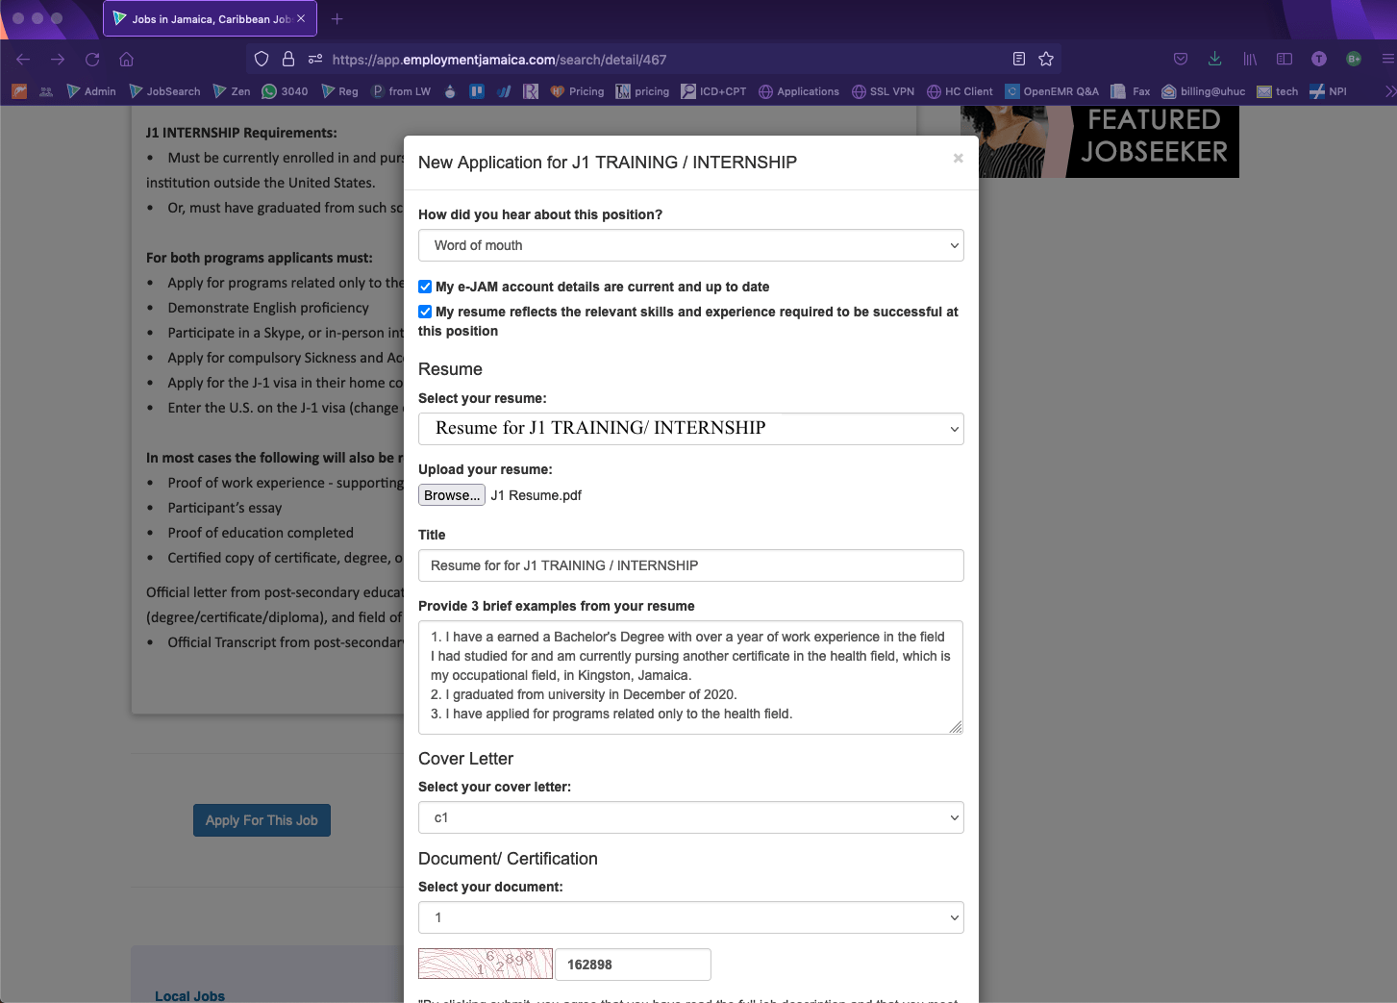
Task: Open the 'How did you hear' dropdown
Action: pyautogui.click(x=689, y=245)
